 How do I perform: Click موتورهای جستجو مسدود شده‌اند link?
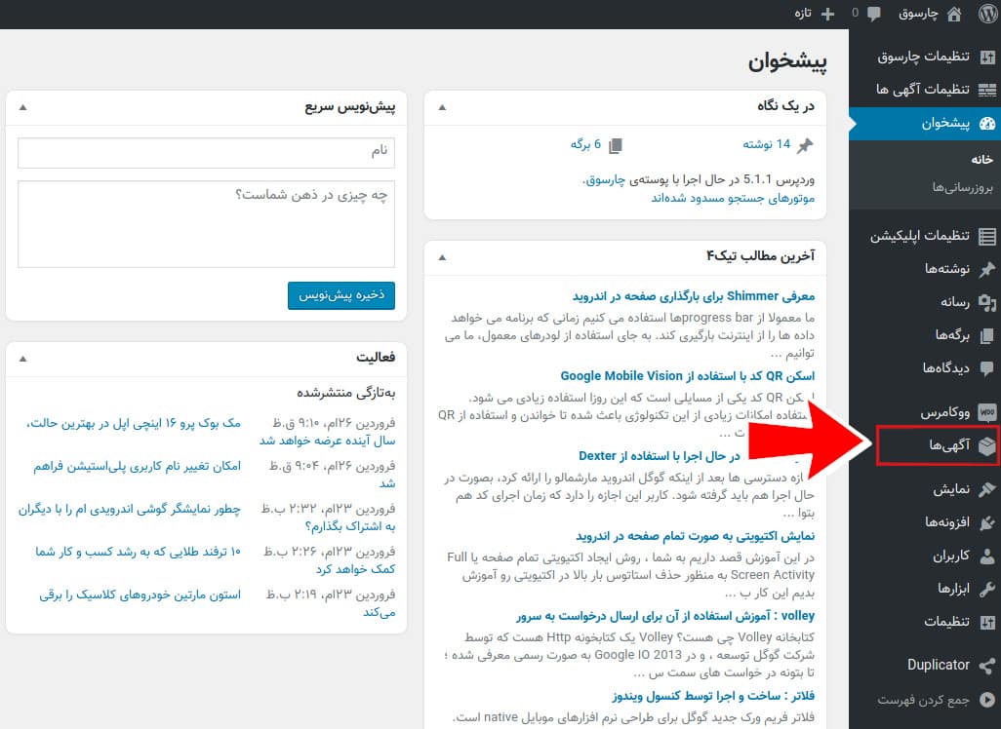pos(733,199)
